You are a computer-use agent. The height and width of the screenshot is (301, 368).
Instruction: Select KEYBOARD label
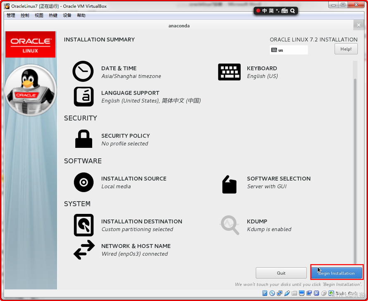pyautogui.click(x=262, y=68)
